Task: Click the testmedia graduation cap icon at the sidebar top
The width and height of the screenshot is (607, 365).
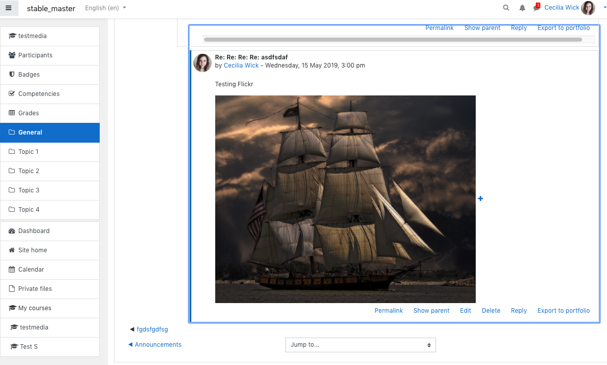Action: click(x=12, y=36)
